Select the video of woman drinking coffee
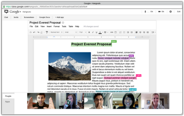Screen dimensions: 184x116 pos(70,101)
